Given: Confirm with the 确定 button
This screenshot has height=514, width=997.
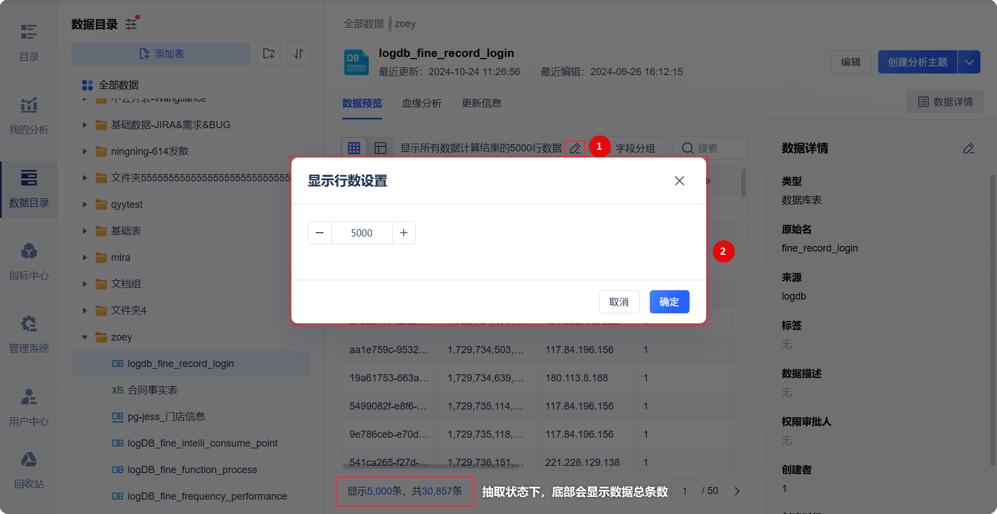Looking at the screenshot, I should click(670, 302).
